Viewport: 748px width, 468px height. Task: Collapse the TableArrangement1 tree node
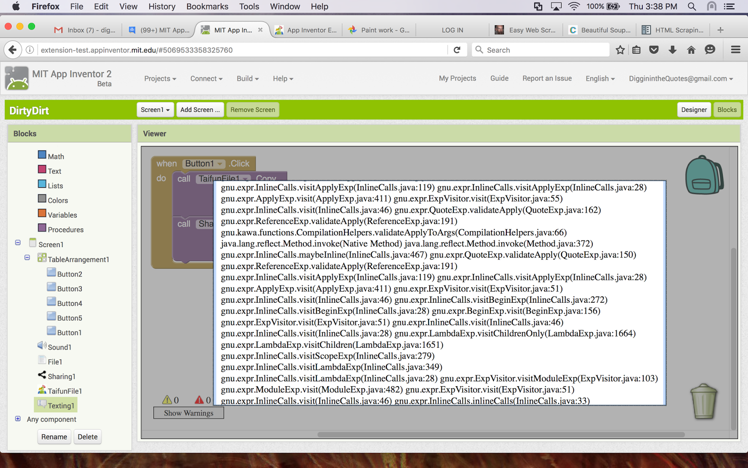(27, 257)
